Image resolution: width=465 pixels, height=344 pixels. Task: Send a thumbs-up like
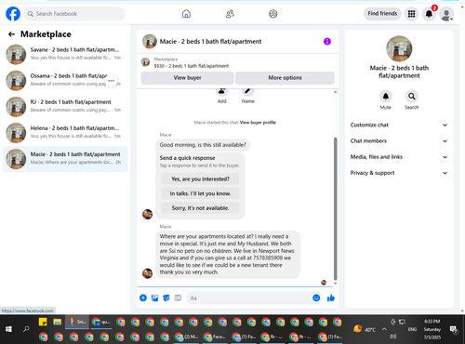click(x=331, y=298)
